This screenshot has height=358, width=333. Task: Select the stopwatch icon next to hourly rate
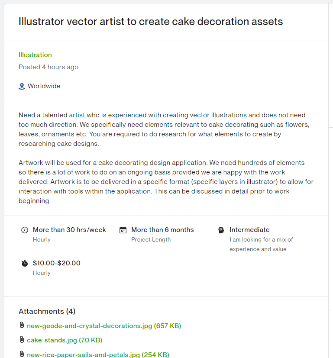coord(25,263)
